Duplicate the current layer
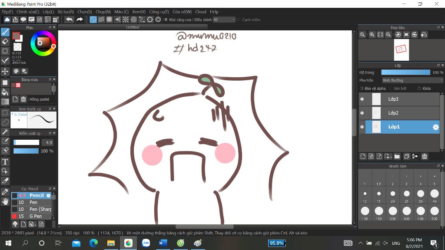The height and width of the screenshot is (250, 445). (x=406, y=156)
